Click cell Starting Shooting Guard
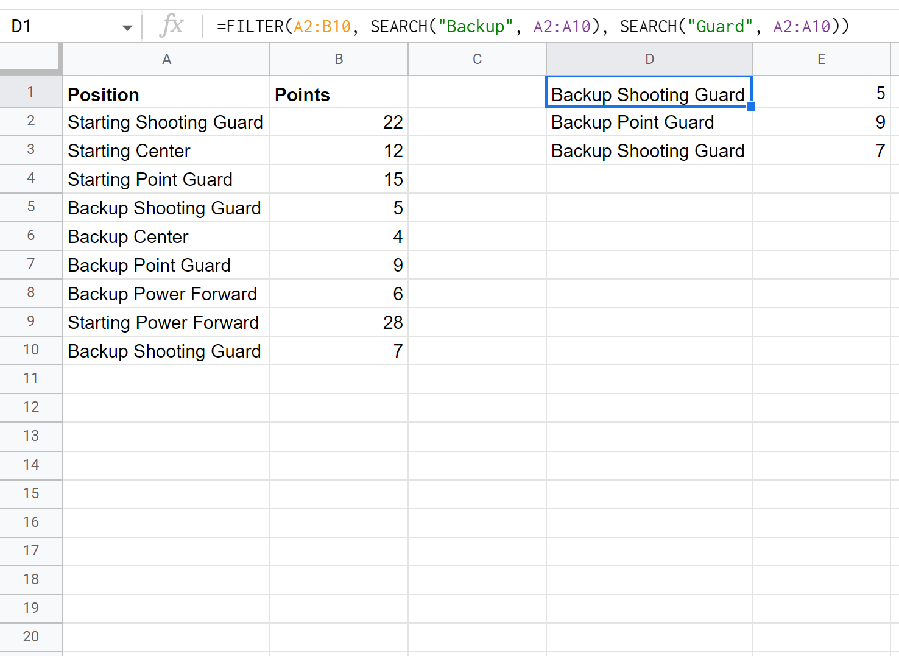Viewport: 899px width, 656px height. [x=166, y=122]
